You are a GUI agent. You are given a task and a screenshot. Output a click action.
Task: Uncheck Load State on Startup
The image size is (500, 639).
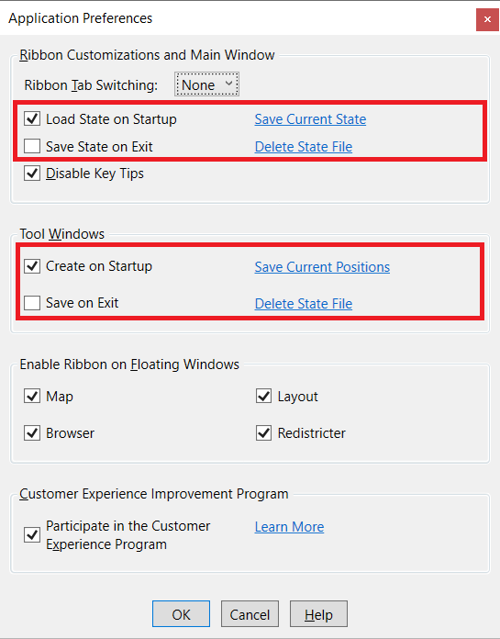click(x=32, y=118)
